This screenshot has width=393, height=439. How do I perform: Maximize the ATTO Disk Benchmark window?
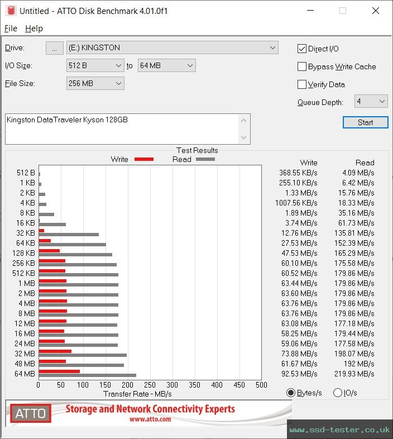click(x=343, y=11)
